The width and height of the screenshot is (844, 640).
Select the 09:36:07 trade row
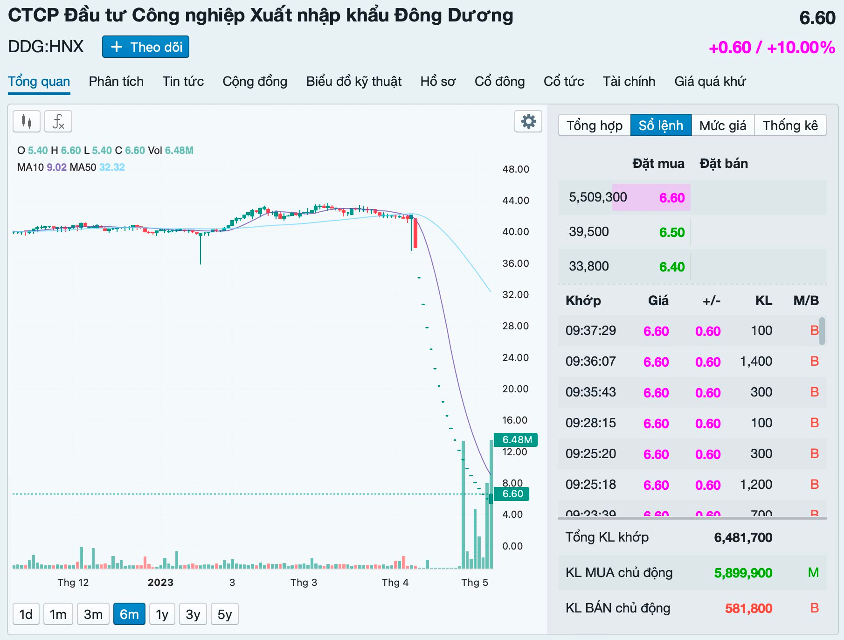[x=692, y=362]
